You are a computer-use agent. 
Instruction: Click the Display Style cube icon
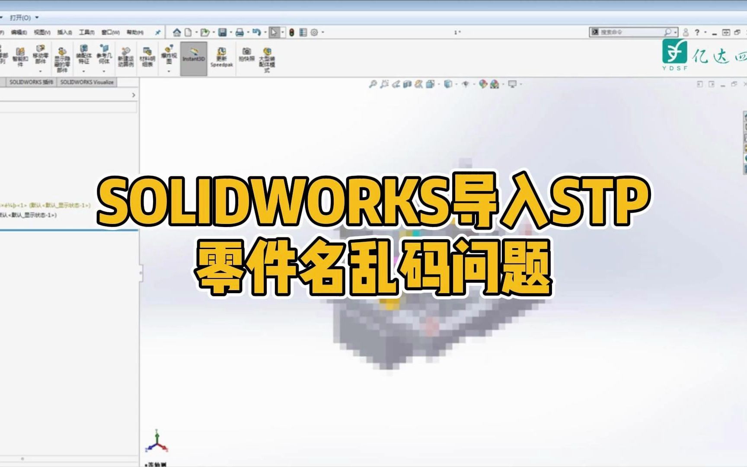click(448, 84)
